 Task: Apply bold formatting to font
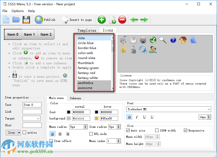pos(129,117)
